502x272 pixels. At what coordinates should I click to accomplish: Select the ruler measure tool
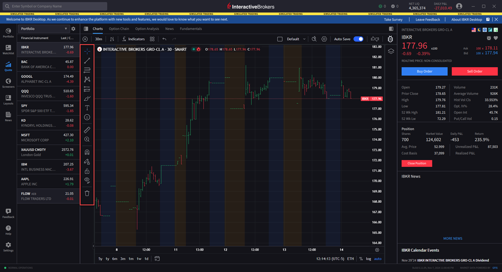(x=87, y=130)
